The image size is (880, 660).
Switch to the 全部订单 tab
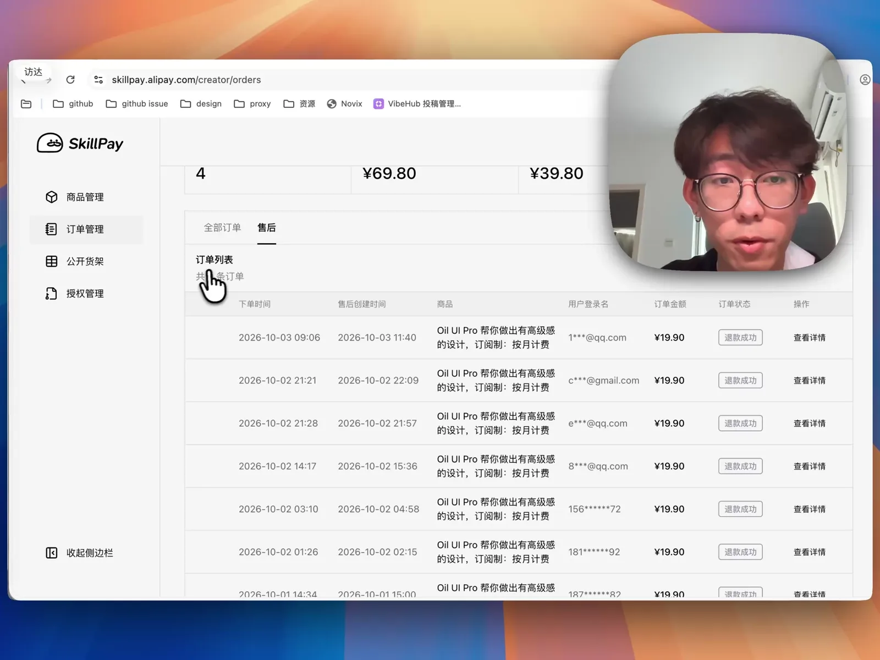222,228
